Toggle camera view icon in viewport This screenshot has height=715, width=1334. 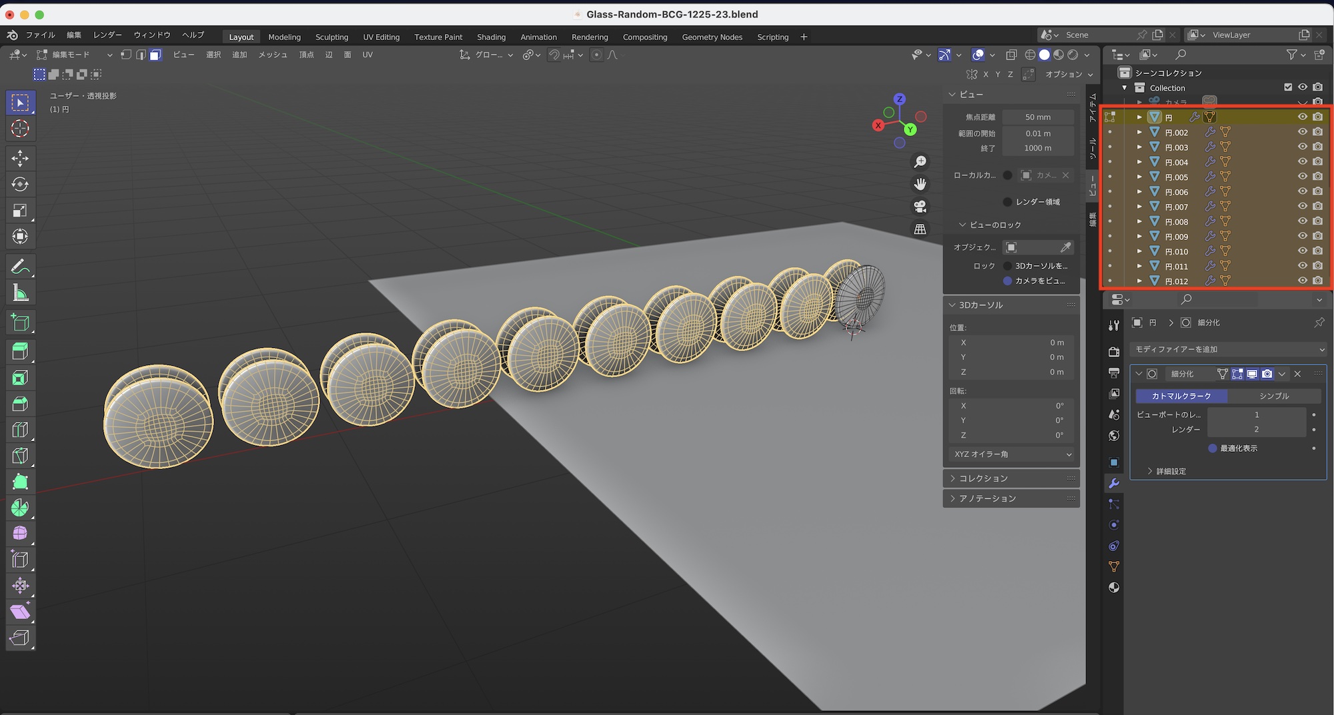(920, 207)
